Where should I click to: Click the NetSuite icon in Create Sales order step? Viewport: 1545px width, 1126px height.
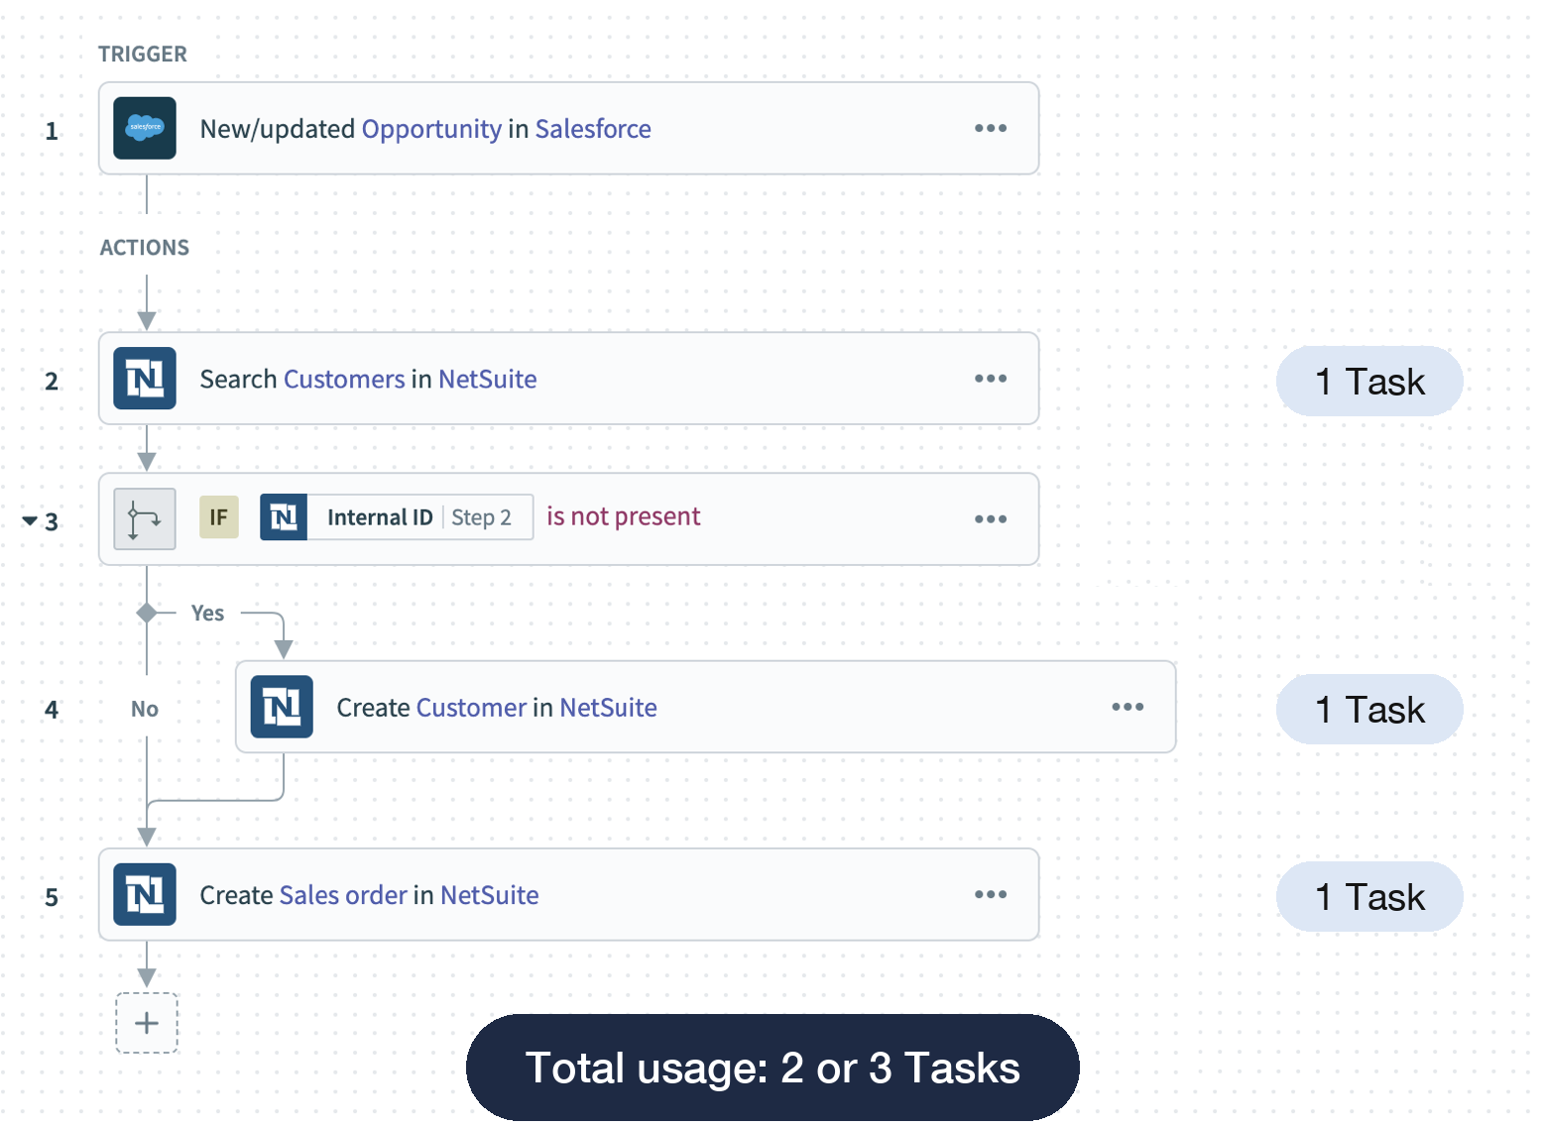click(x=145, y=895)
